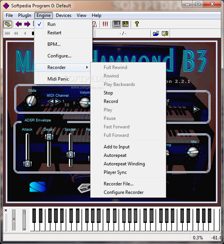224x244 pixels.
Task: Click the leftmost white piano key
Action: (32, 227)
